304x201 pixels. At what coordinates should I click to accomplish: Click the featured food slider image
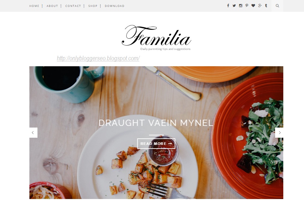[156, 132]
